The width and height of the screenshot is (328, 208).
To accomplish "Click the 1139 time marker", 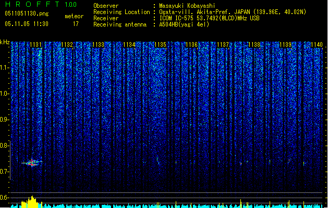I will pyautogui.click(x=285, y=45).
